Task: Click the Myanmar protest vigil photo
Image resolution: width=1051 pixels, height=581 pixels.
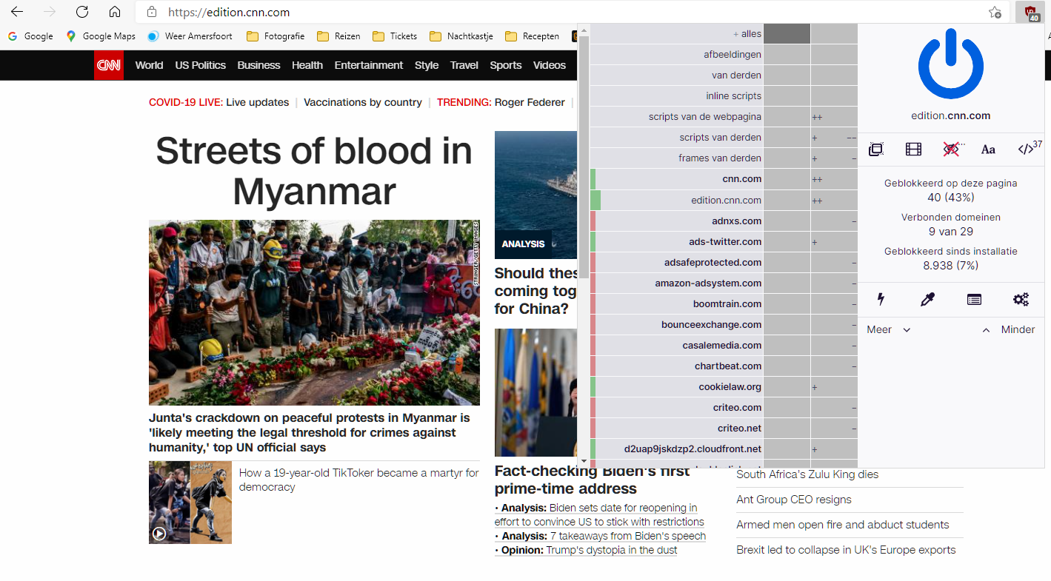Action: [314, 312]
